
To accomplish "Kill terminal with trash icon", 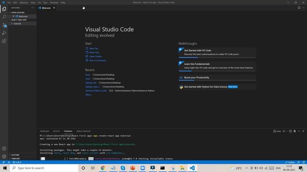I will coord(295,131).
